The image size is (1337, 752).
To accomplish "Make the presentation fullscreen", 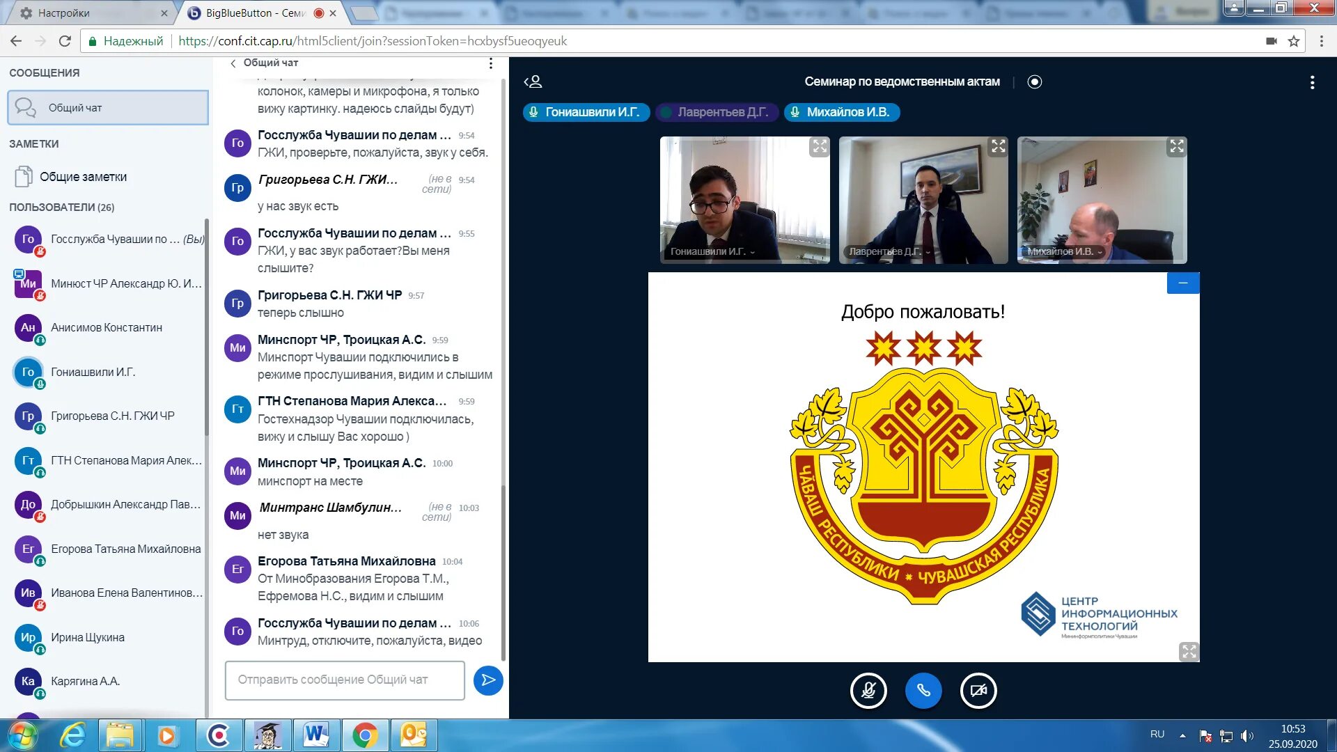I will (1189, 652).
